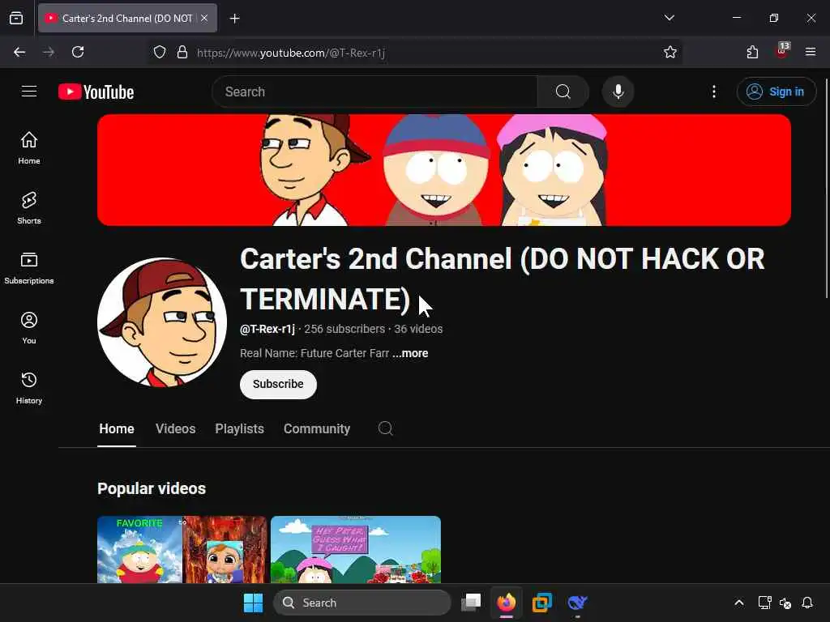Click the YouTube logo
830x622 pixels.
pyautogui.click(x=96, y=92)
